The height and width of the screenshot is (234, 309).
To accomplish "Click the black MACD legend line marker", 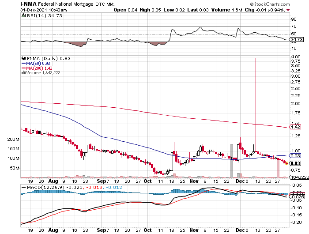I will click(23, 188).
